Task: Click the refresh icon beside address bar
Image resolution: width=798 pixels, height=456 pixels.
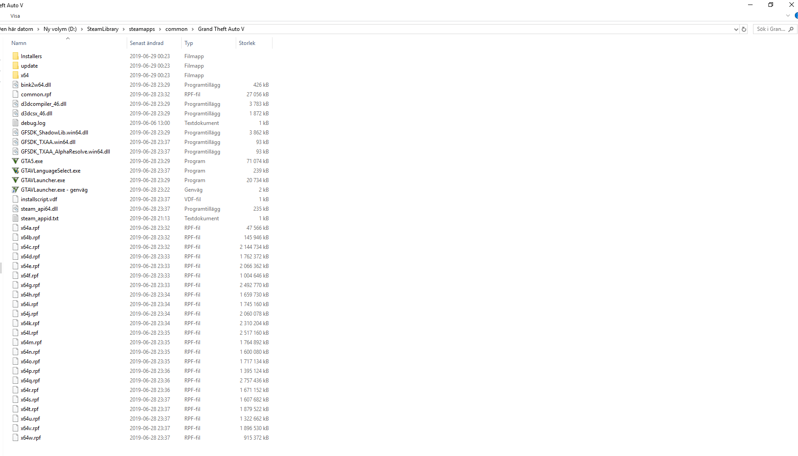Action: point(744,29)
